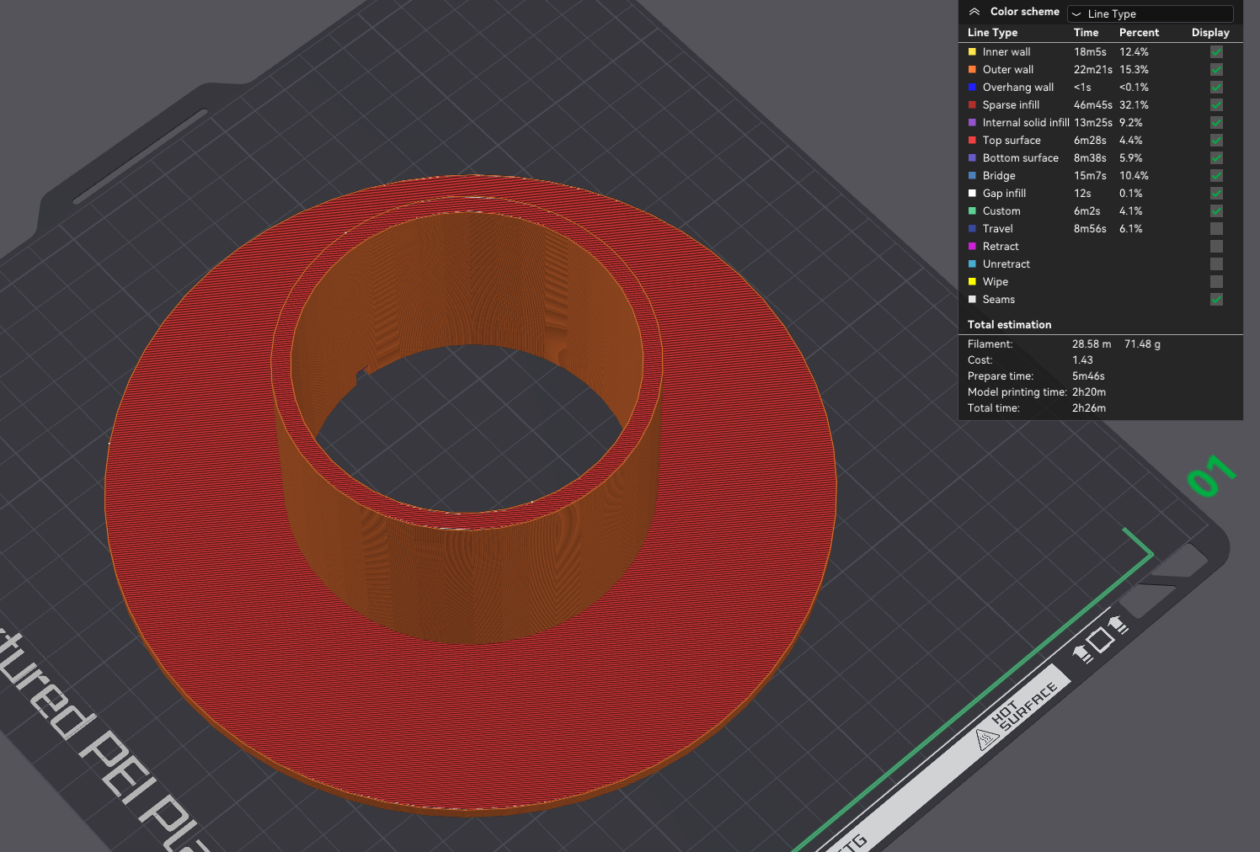
Task: Click the Sparse infill percent 32.1%
Action: (1134, 104)
